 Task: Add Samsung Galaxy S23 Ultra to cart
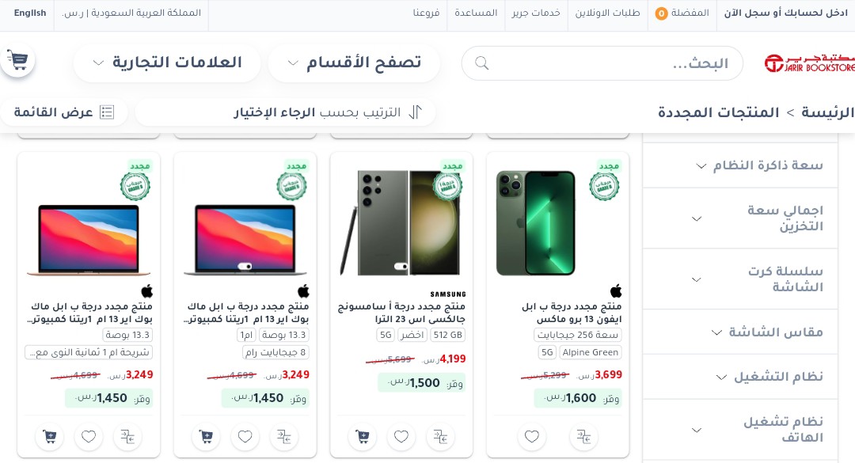[363, 436]
